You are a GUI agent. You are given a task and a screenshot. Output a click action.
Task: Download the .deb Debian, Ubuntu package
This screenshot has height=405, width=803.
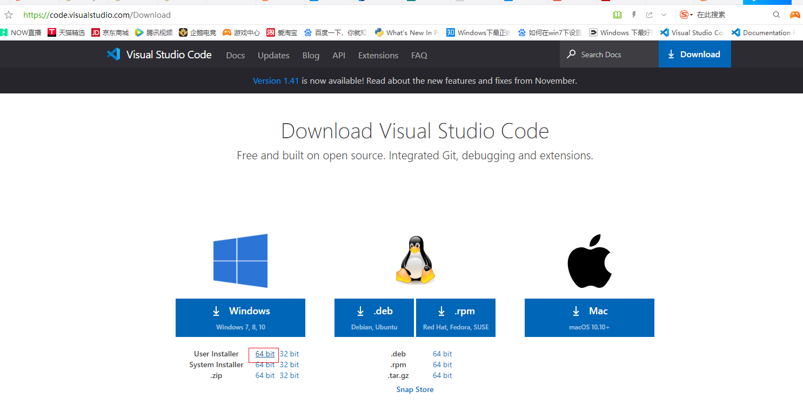[x=374, y=318]
